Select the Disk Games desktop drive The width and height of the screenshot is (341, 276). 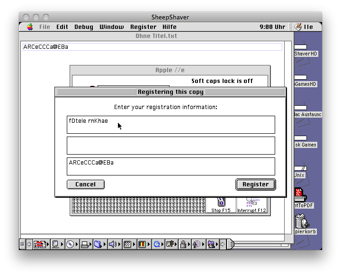tap(305, 142)
